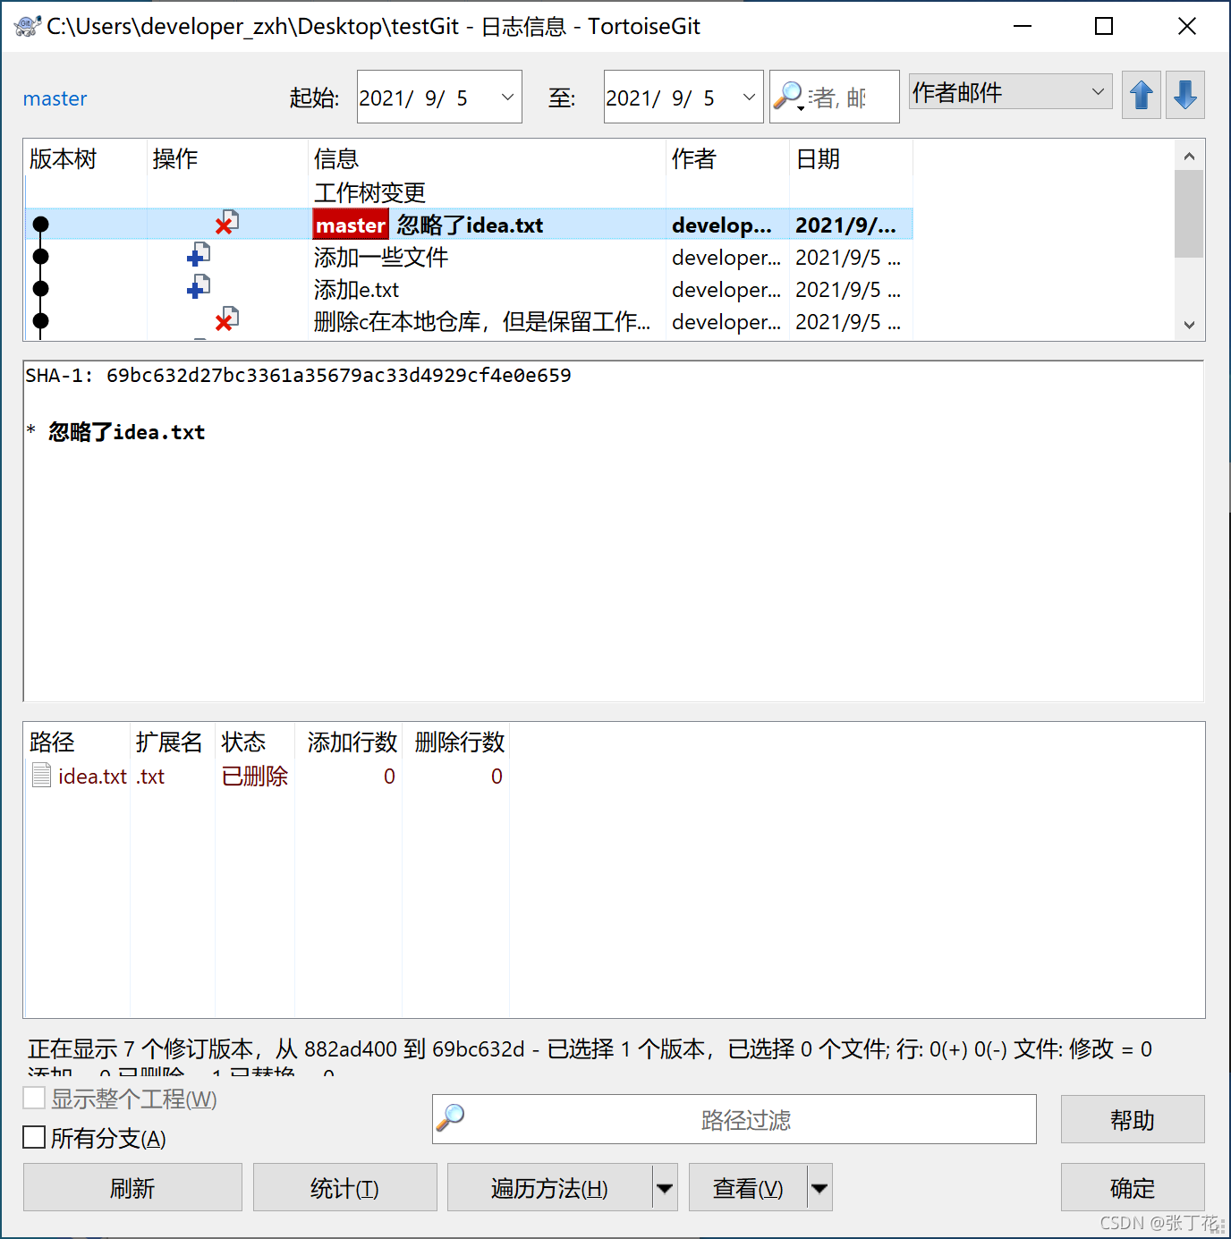Click the 遍历方法 button

click(x=549, y=1187)
